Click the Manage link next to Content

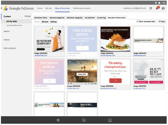[x=27, y=16]
